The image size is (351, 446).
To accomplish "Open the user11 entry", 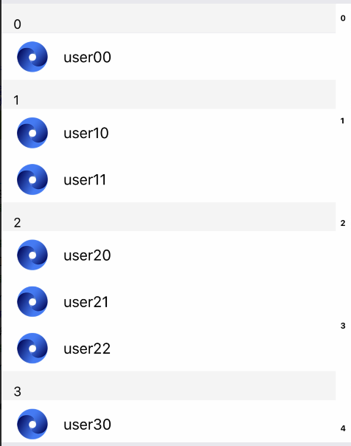I will pyautogui.click(x=169, y=179).
